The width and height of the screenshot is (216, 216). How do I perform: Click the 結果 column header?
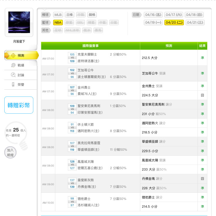click(x=202, y=46)
